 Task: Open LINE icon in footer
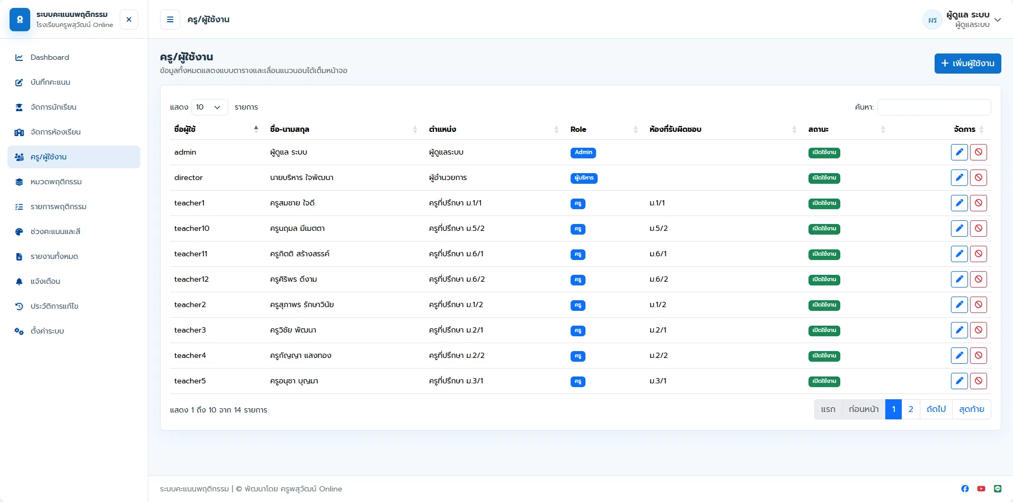point(998,489)
